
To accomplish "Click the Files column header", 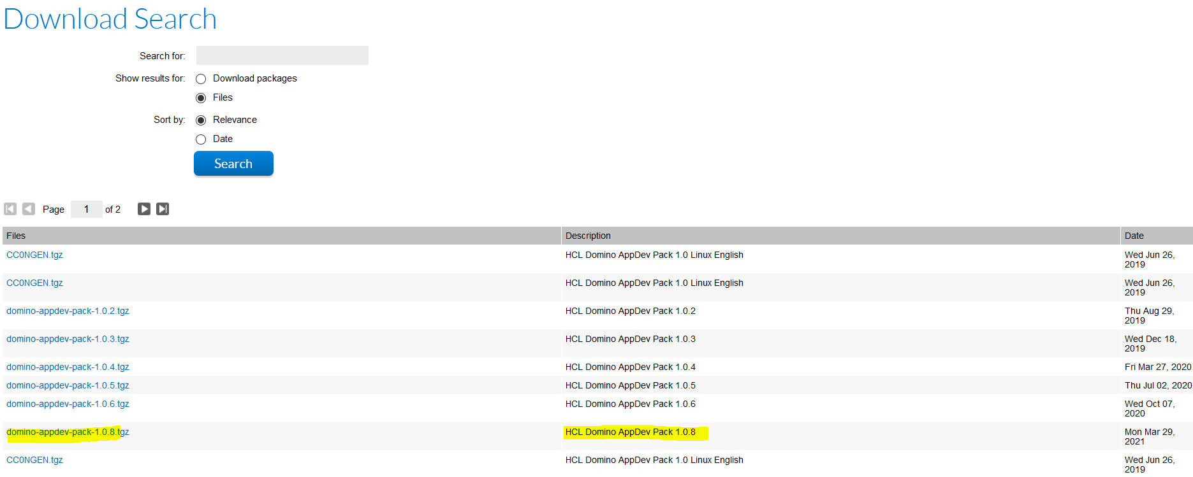I will [282, 236].
